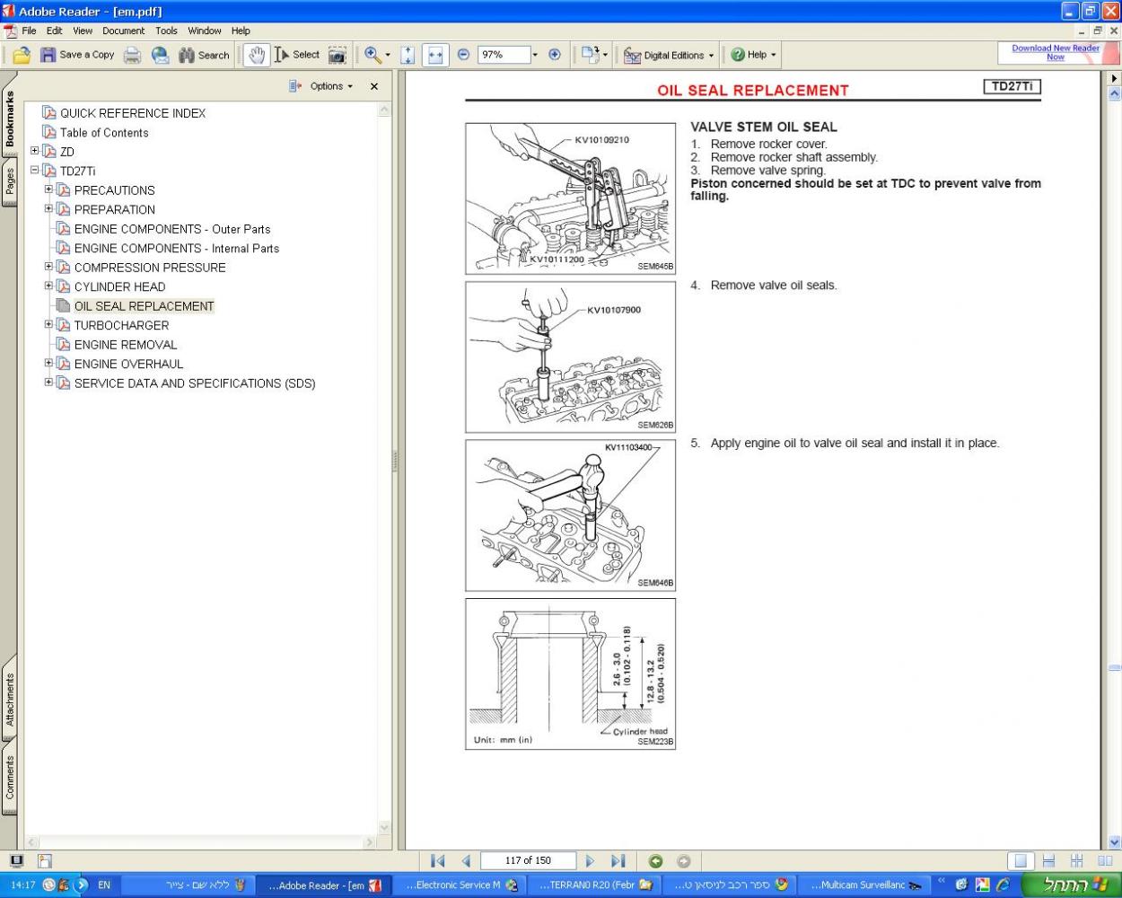The image size is (1122, 898).
Task: Collapse the TD27Ti bookmark tree
Action: pos(35,171)
